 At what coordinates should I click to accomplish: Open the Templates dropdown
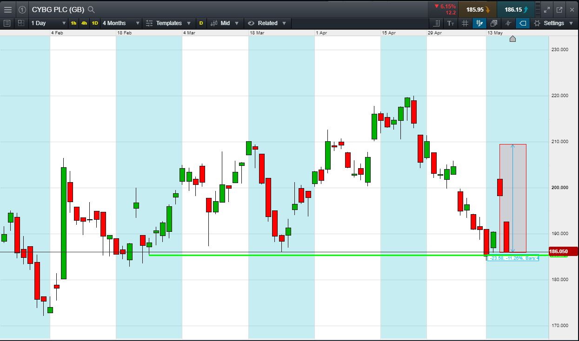(x=168, y=23)
